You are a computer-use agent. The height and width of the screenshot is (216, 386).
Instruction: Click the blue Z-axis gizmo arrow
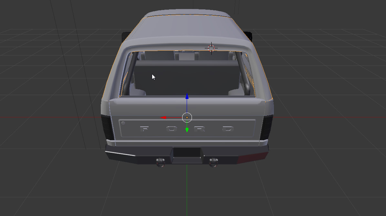point(187,96)
